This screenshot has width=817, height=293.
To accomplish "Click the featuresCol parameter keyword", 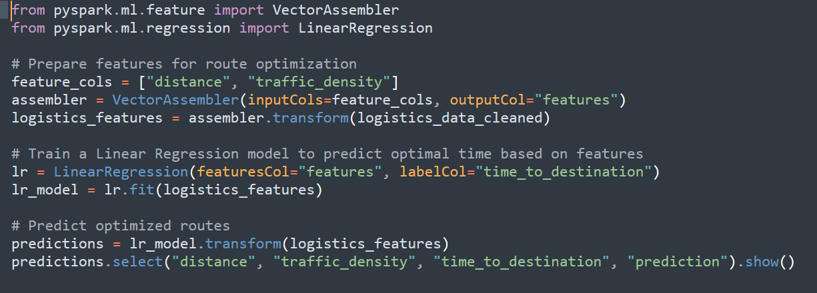I will (x=243, y=172).
